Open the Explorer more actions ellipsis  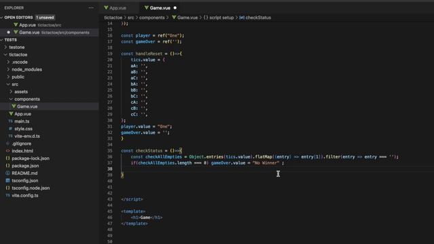(91, 7)
